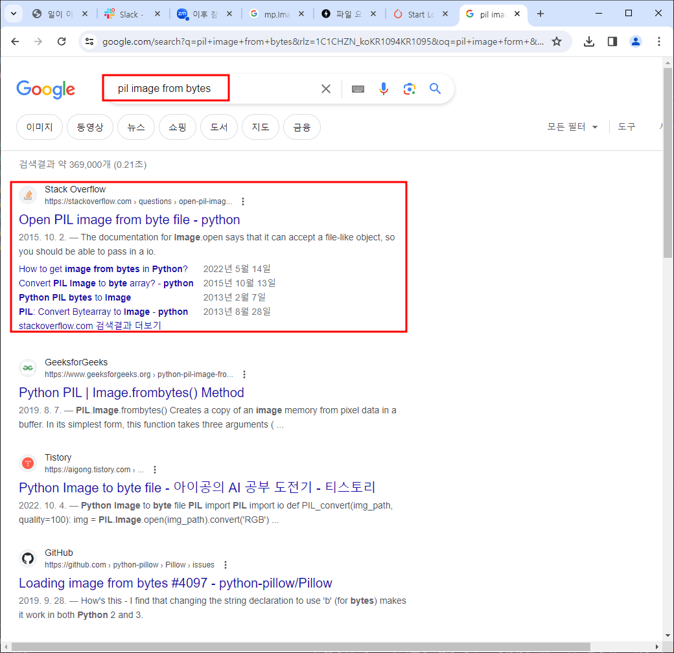Screen dimensions: 674x653
Task: Switch to the Start Lc browser tab
Action: [x=421, y=14]
